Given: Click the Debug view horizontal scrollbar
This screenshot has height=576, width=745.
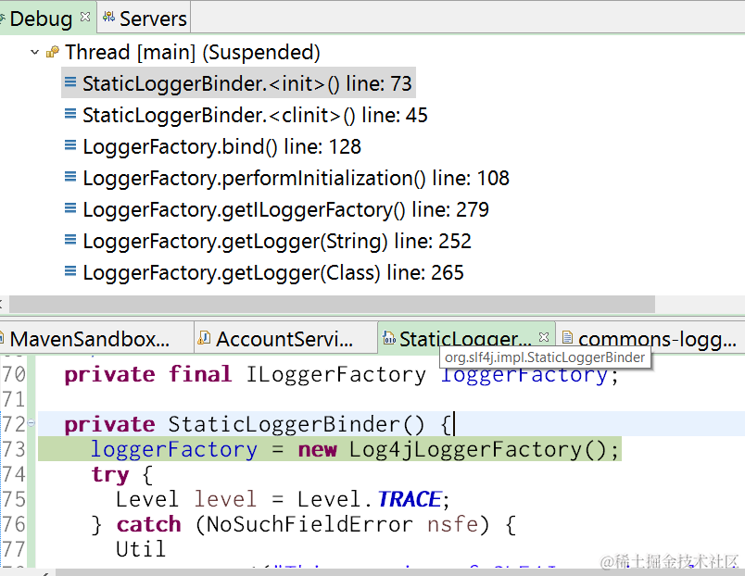Looking at the screenshot, I should tap(332, 304).
